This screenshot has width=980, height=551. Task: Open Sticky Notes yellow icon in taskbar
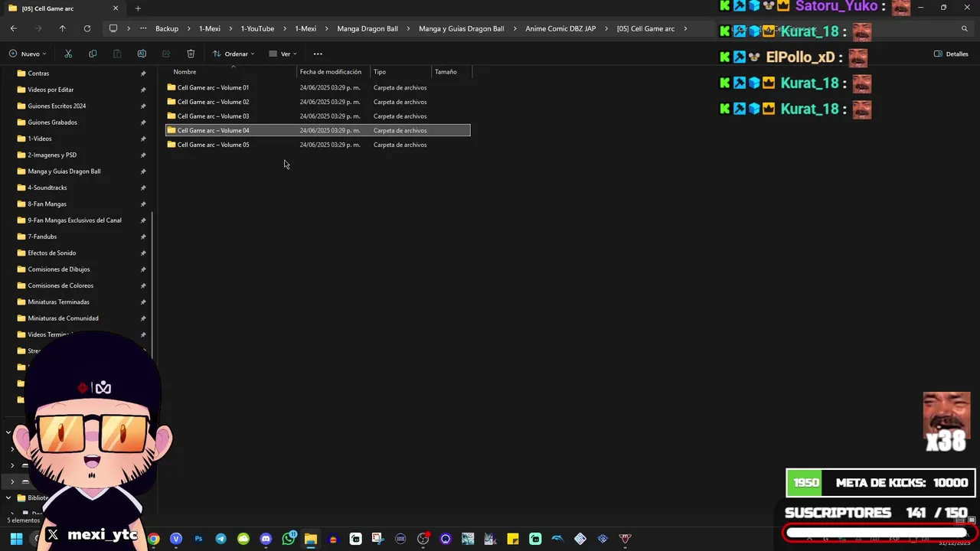click(512, 539)
